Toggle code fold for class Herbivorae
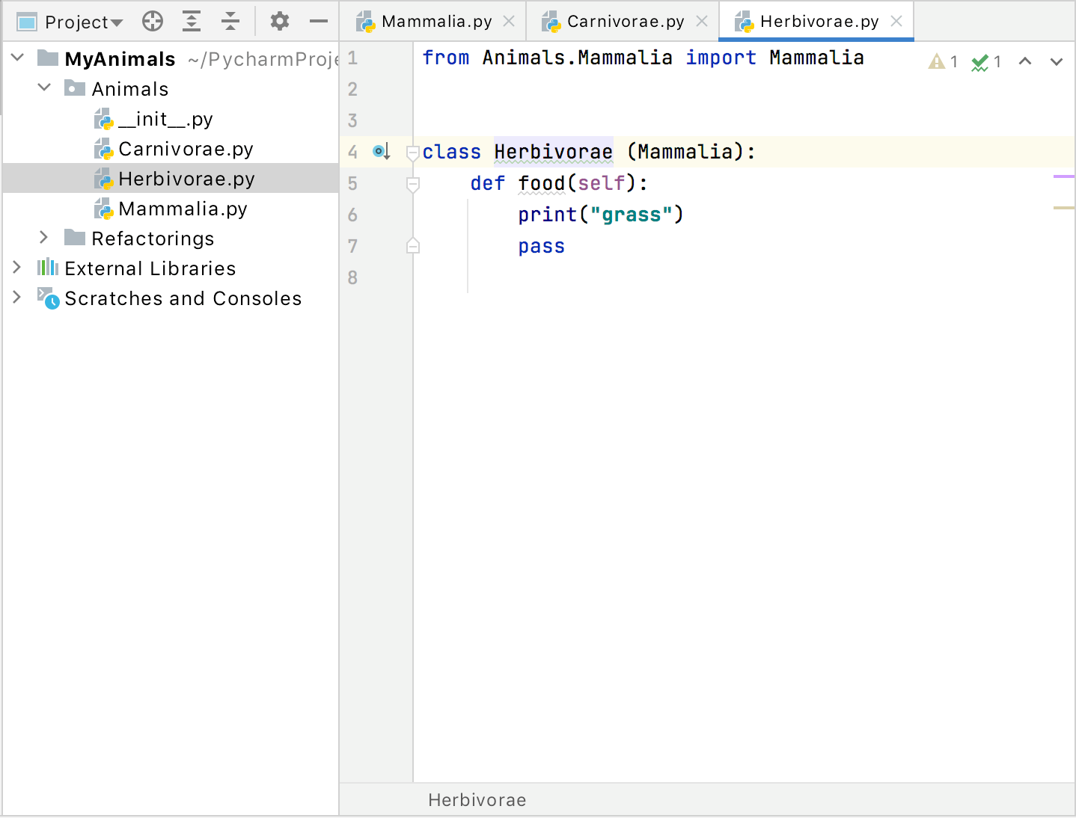1076x818 pixels. tap(412, 153)
